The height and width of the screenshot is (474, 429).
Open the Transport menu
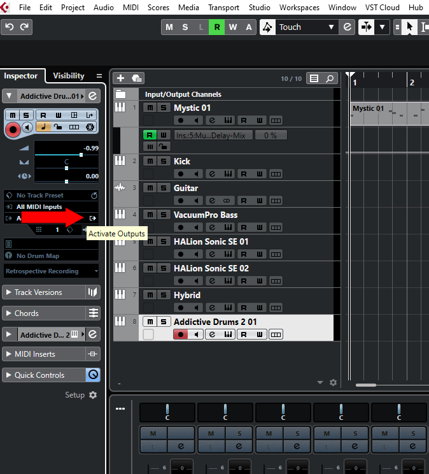pos(223,8)
